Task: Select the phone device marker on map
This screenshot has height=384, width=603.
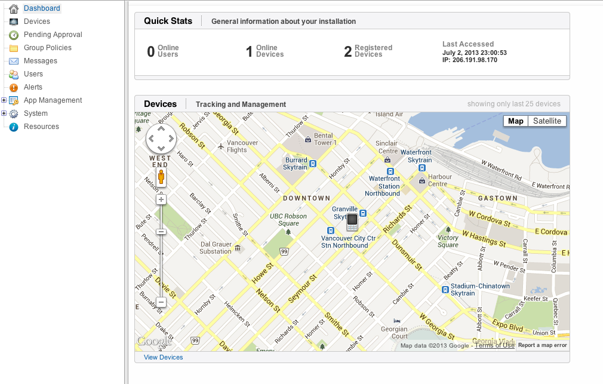Action: pos(352,222)
